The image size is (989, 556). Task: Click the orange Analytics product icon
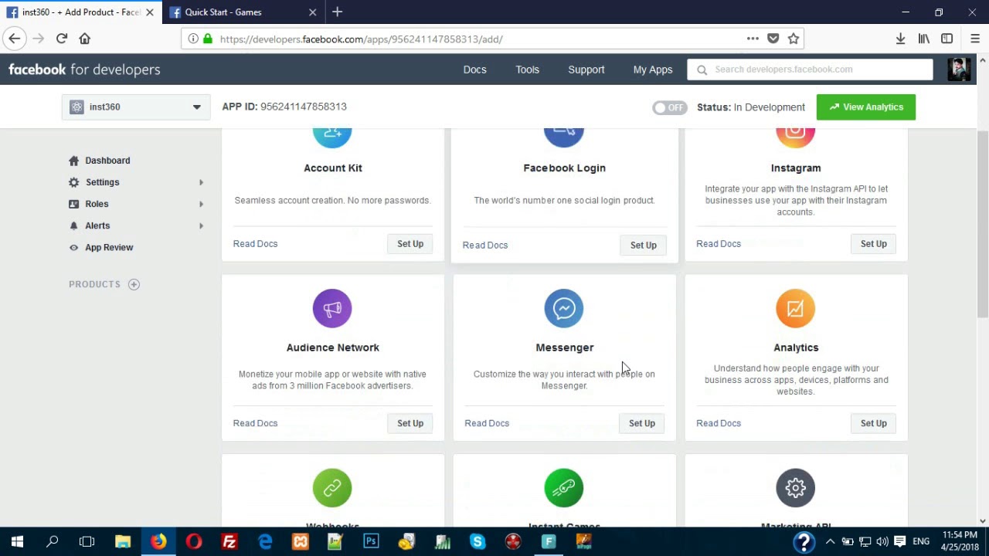tap(795, 308)
